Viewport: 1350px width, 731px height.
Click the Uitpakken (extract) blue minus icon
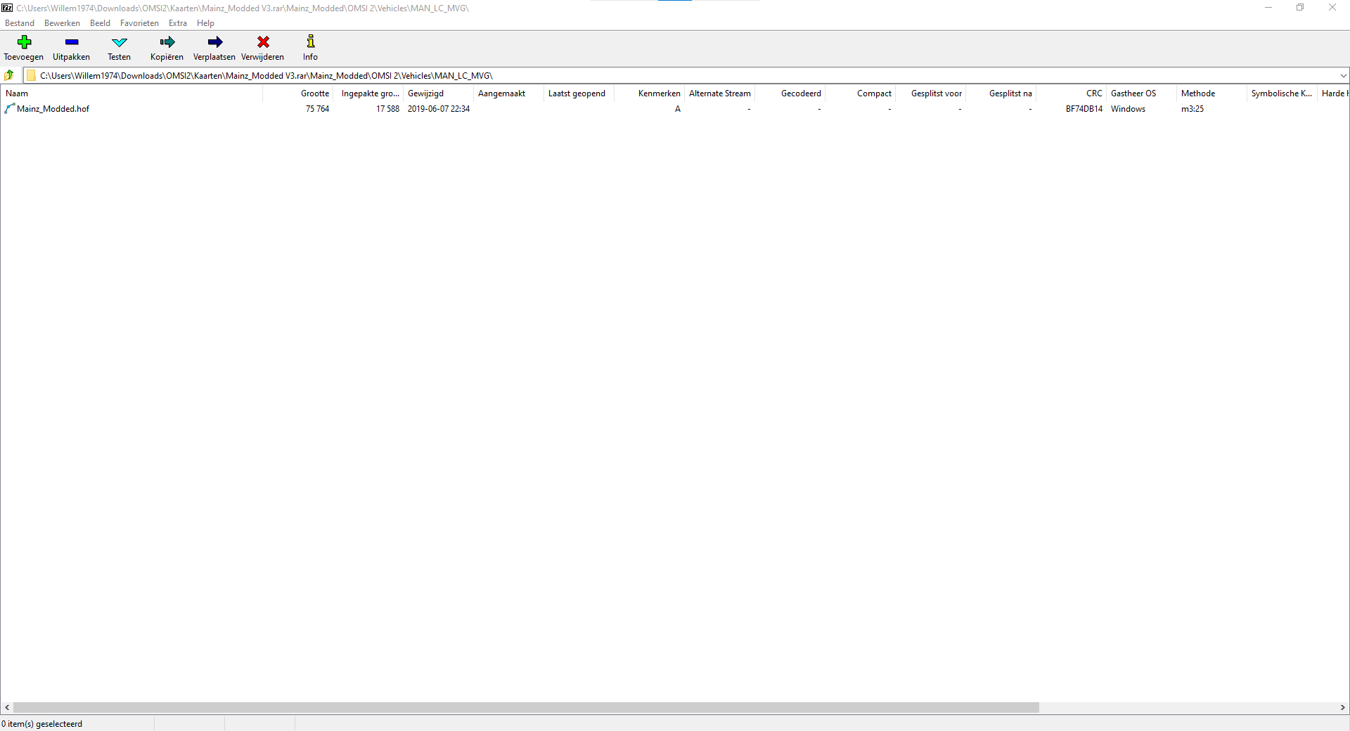click(71, 42)
